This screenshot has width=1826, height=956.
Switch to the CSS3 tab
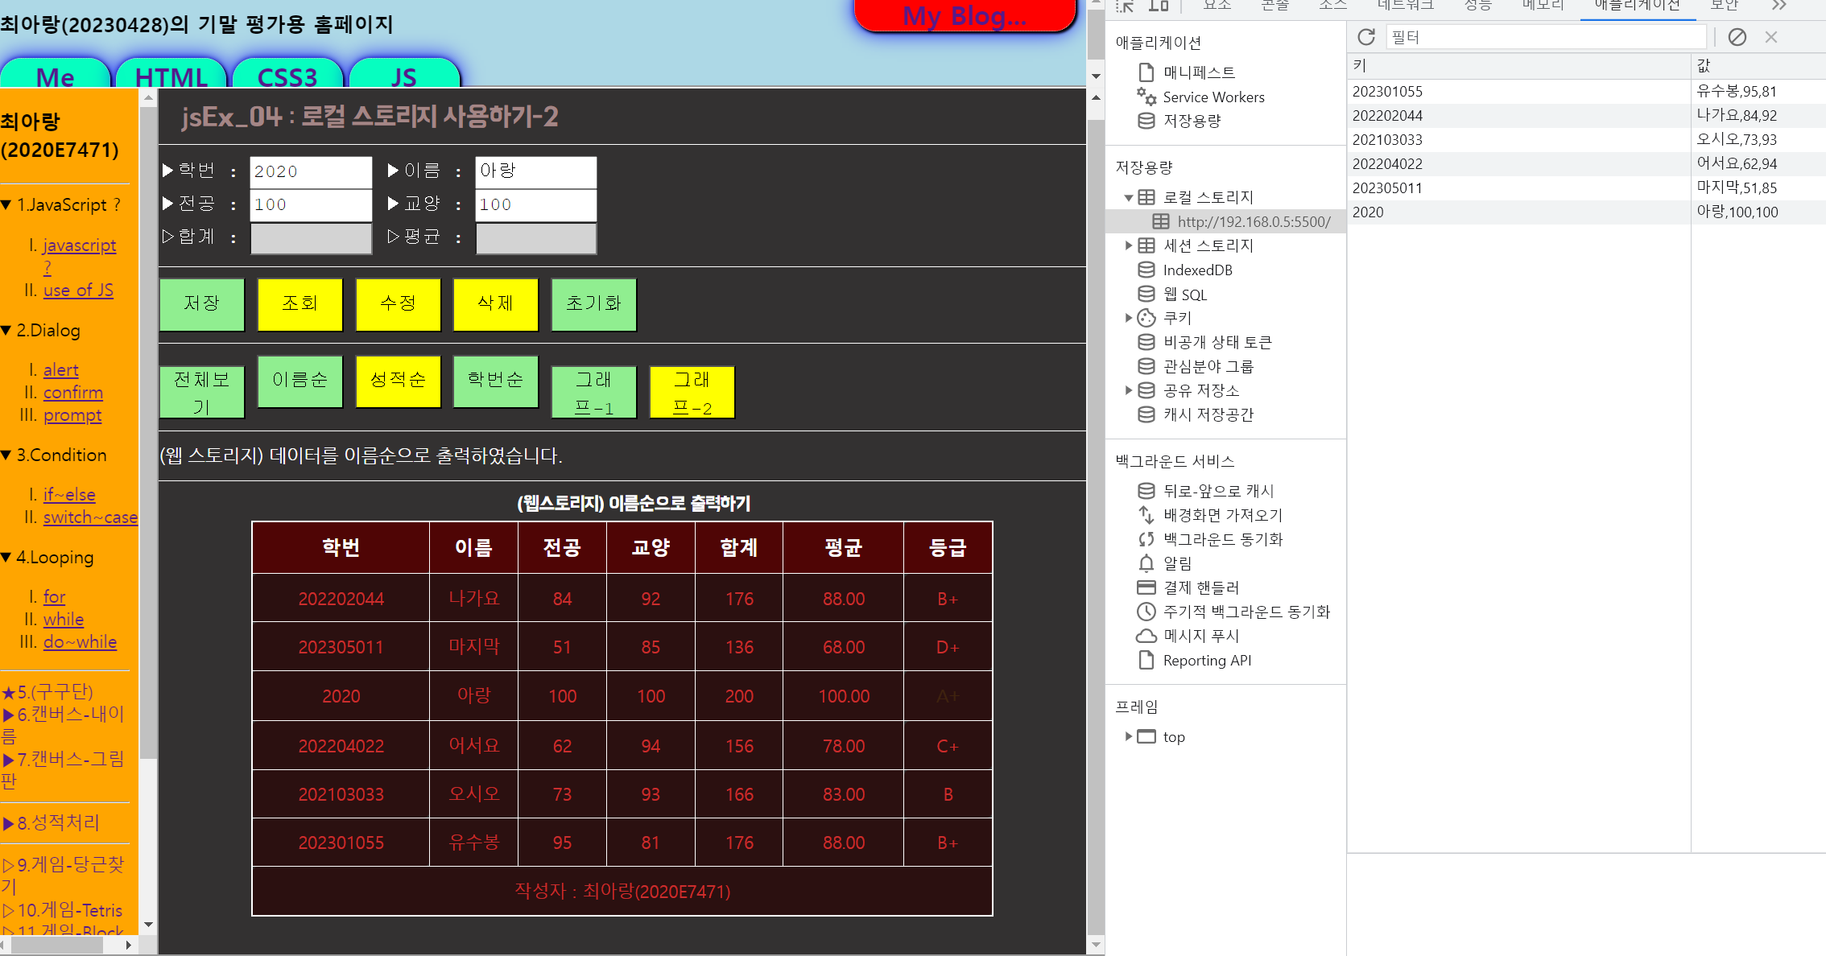tap(287, 76)
